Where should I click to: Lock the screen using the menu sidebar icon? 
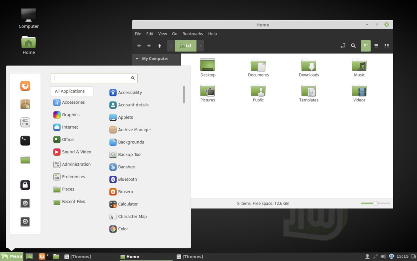pyautogui.click(x=25, y=185)
